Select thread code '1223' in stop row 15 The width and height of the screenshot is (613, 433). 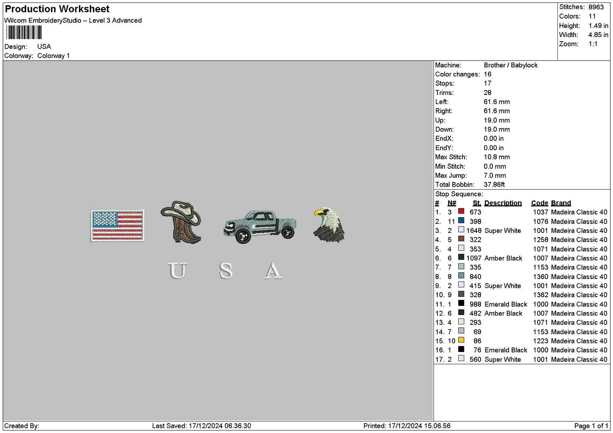[x=540, y=341]
